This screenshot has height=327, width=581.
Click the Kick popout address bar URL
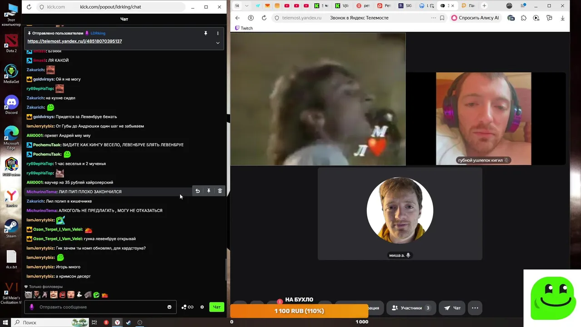click(110, 7)
